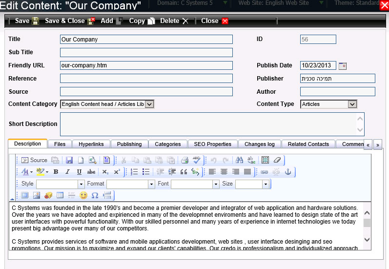Click the Select All icon
This screenshot has height=269, width=389.
point(265,160)
